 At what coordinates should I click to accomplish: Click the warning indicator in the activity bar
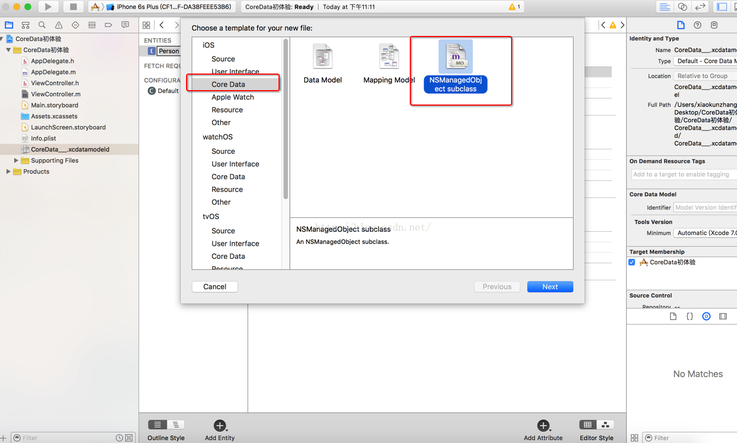(514, 7)
